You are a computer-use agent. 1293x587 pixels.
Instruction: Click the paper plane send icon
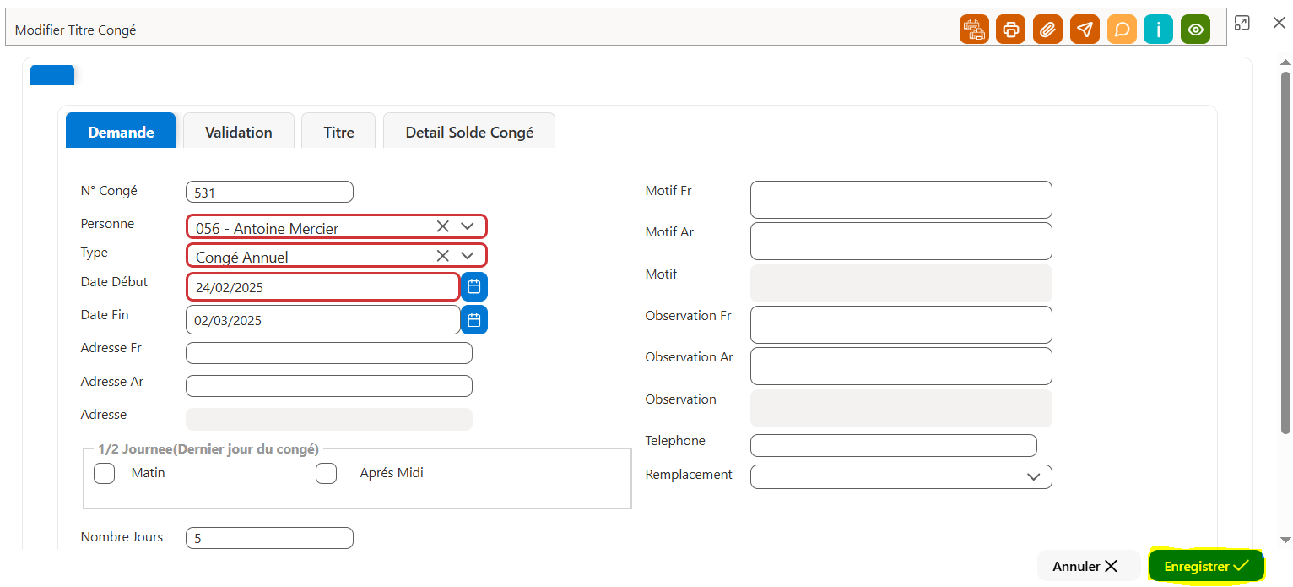[x=1085, y=30]
